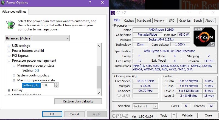Expand Power buttons and lid node
The image size is (219, 120).
tap(9, 51)
